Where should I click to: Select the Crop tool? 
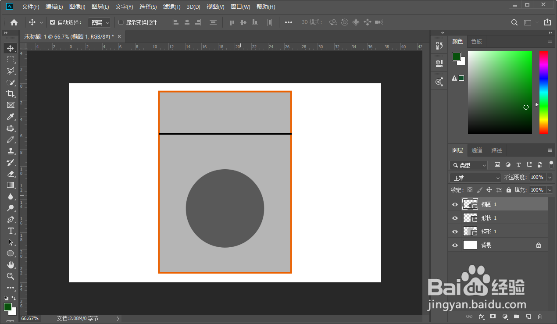tap(11, 94)
